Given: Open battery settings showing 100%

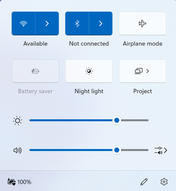Looking at the screenshot, I should 20,182.
